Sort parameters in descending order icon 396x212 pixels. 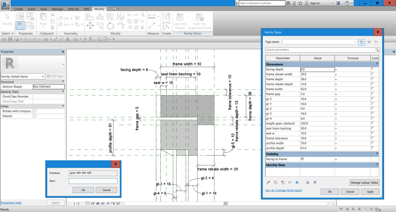[x=315, y=182]
